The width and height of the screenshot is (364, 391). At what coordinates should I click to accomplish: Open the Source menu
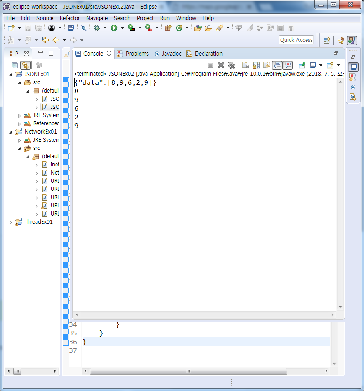45,18
